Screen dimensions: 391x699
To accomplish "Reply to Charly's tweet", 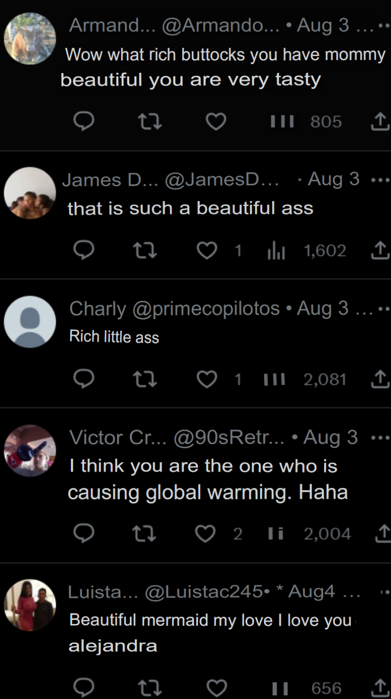I will (84, 379).
